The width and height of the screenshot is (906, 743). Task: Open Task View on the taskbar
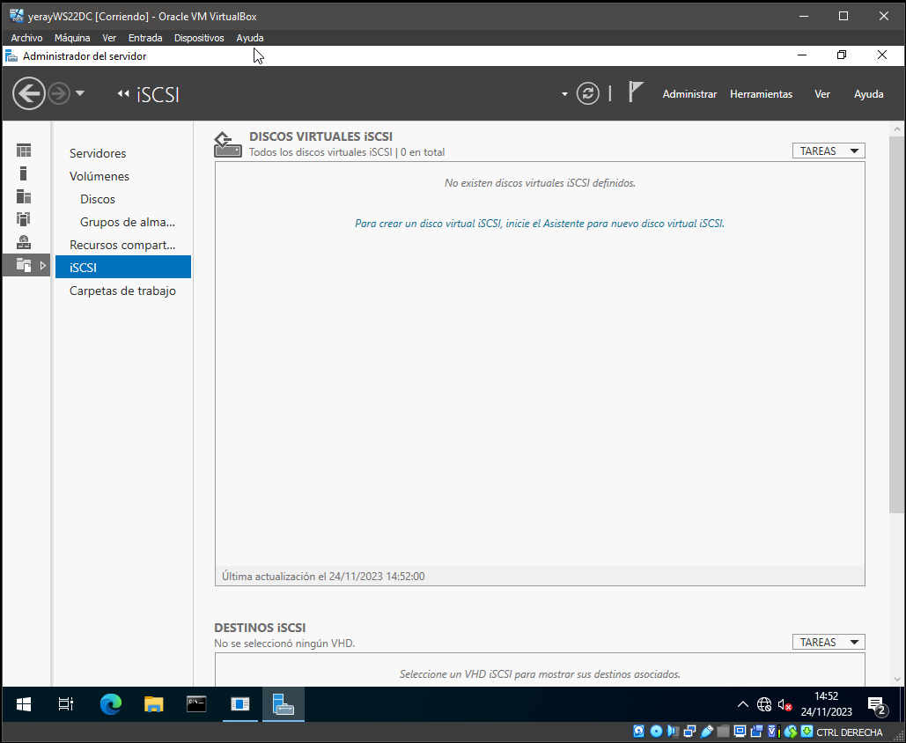(x=66, y=704)
